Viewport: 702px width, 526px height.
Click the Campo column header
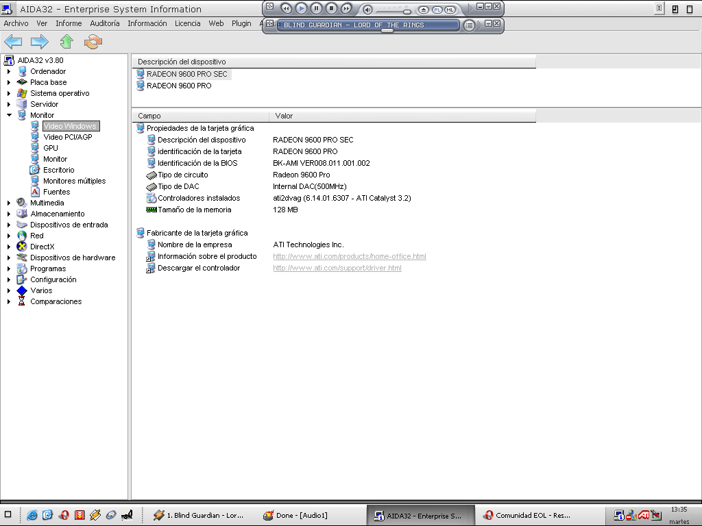click(x=201, y=116)
